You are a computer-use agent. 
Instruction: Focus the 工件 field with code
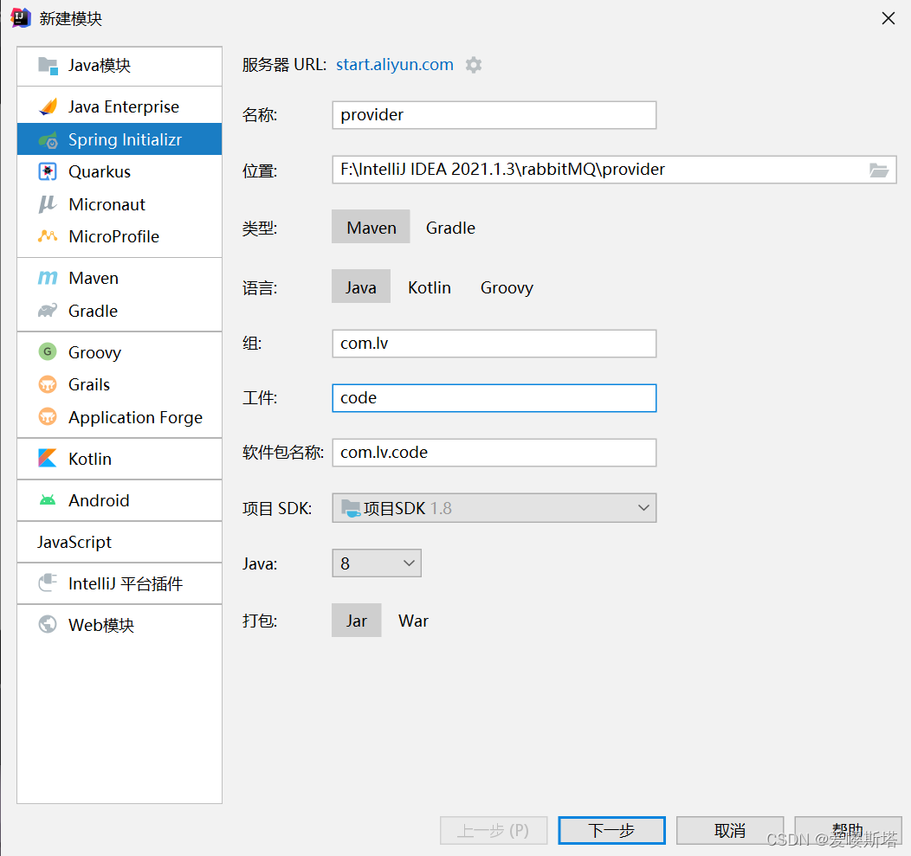pyautogui.click(x=494, y=398)
